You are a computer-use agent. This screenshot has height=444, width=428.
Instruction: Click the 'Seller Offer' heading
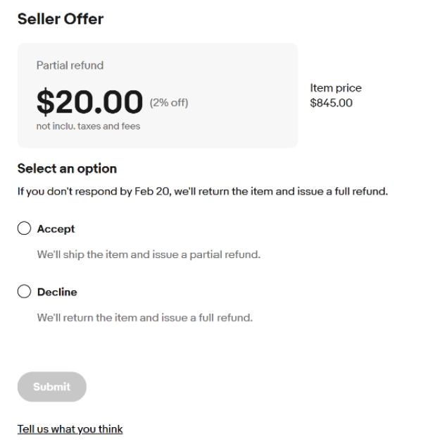coord(60,20)
